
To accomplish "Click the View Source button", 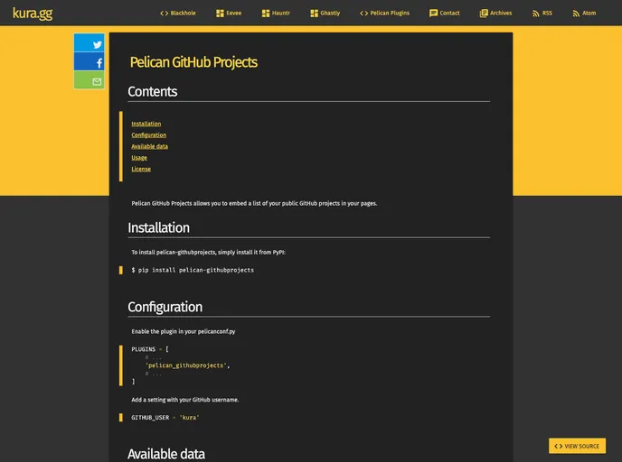I will click(x=577, y=446).
